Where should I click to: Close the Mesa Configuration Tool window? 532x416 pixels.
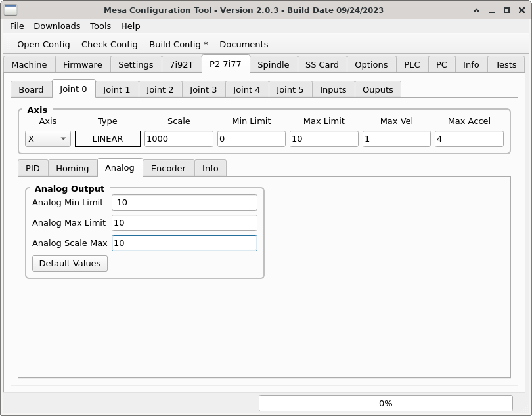[522, 10]
